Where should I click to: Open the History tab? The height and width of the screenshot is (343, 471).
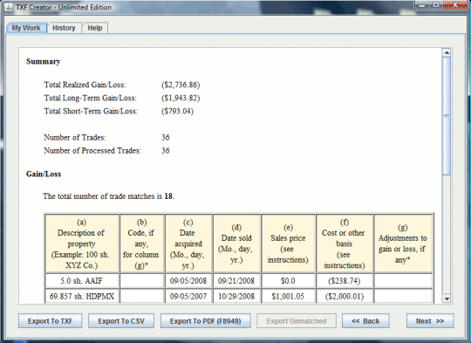[x=64, y=28]
